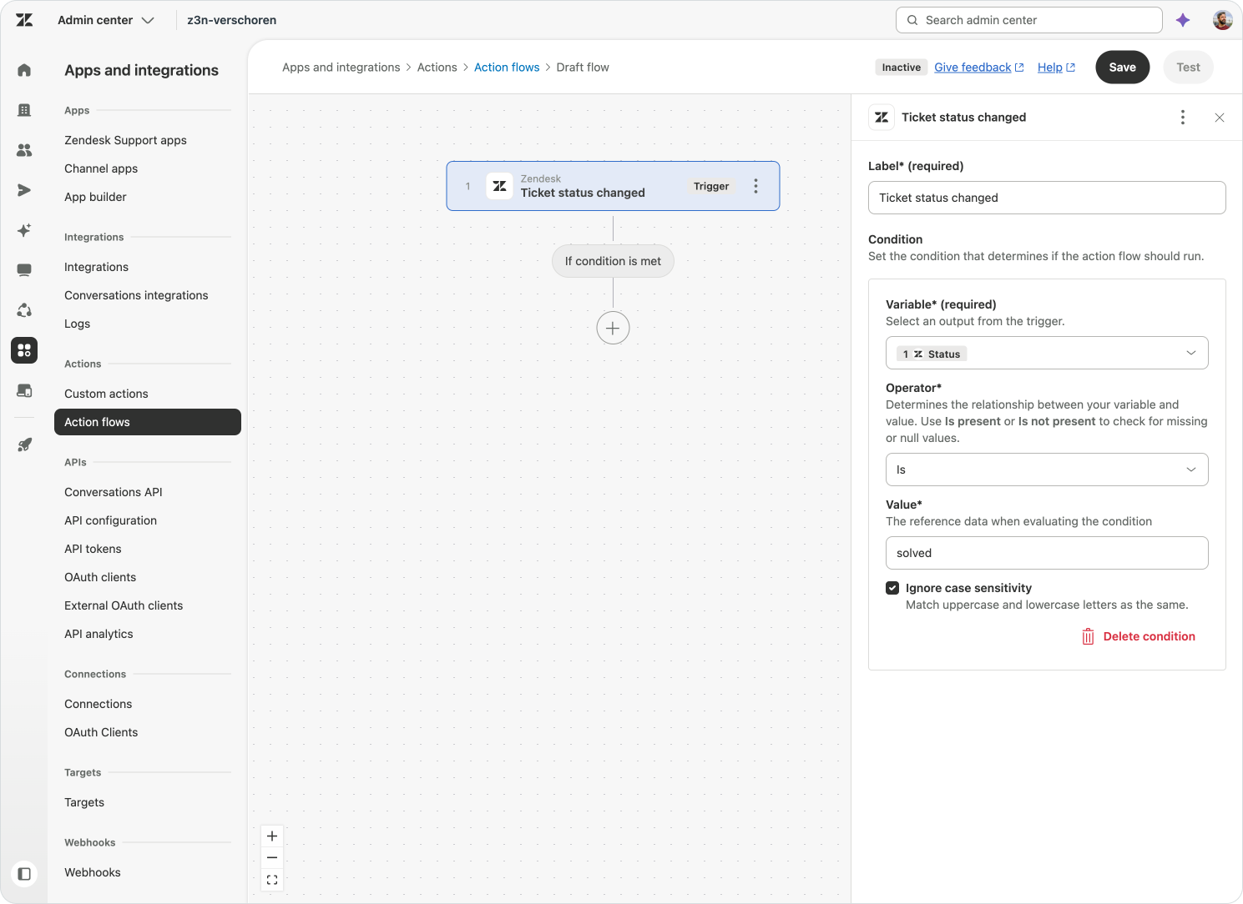Toggle the sidebar collapse icon at bottom left

(24, 874)
